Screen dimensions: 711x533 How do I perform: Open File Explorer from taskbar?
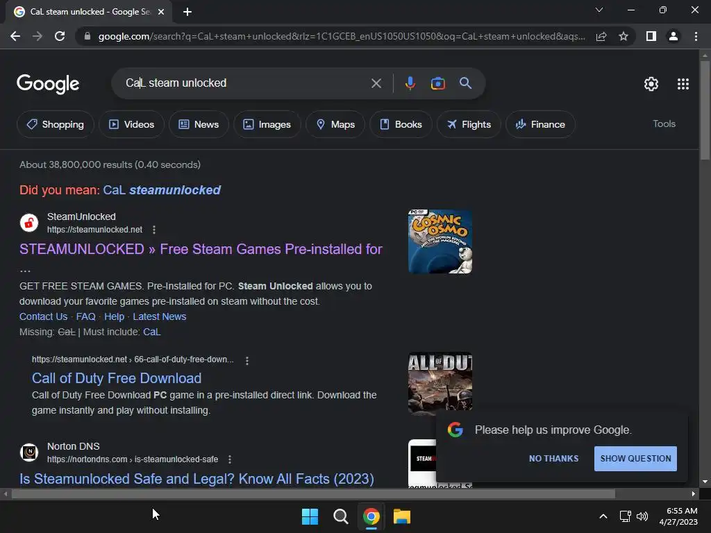point(402,516)
